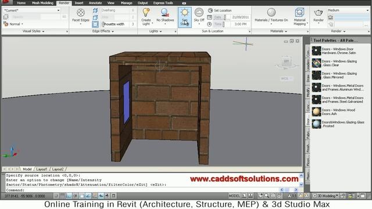Click the No Shadows icon

pos(165,13)
